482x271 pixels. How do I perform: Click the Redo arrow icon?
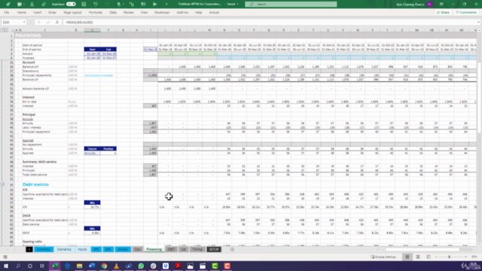107,5
